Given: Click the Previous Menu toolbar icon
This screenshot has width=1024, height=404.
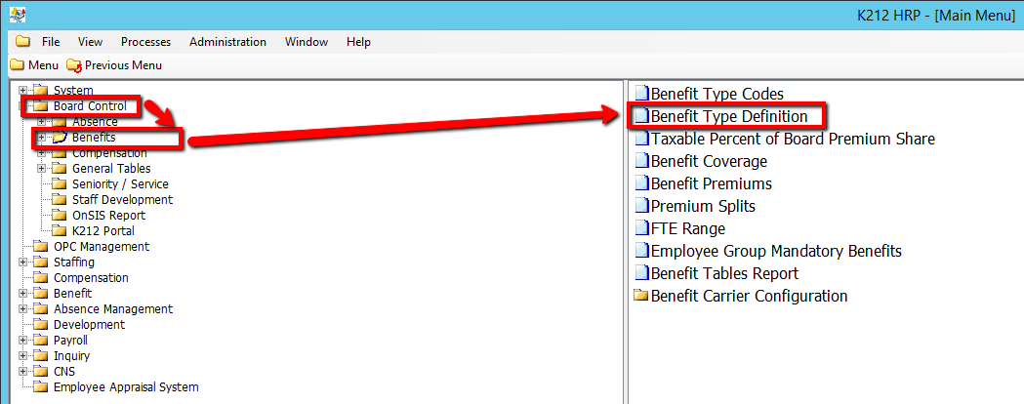Looking at the screenshot, I should point(74,65).
